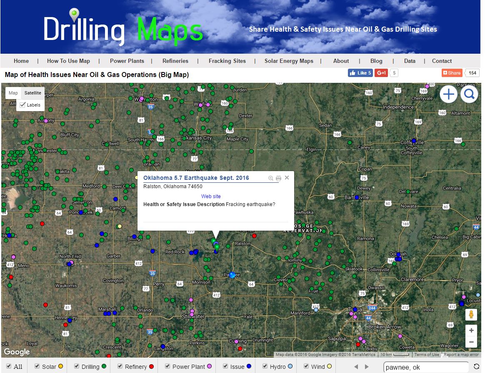
Task: Uncheck the Wind markers checkbox
Action: (306, 366)
